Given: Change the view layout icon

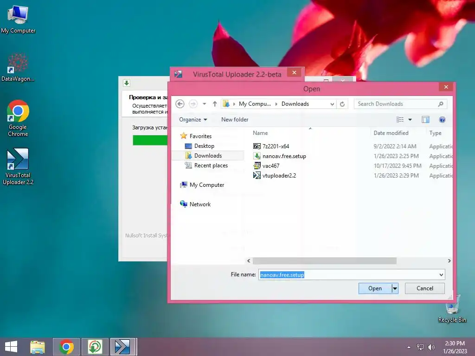Looking at the screenshot, I should click(x=400, y=120).
